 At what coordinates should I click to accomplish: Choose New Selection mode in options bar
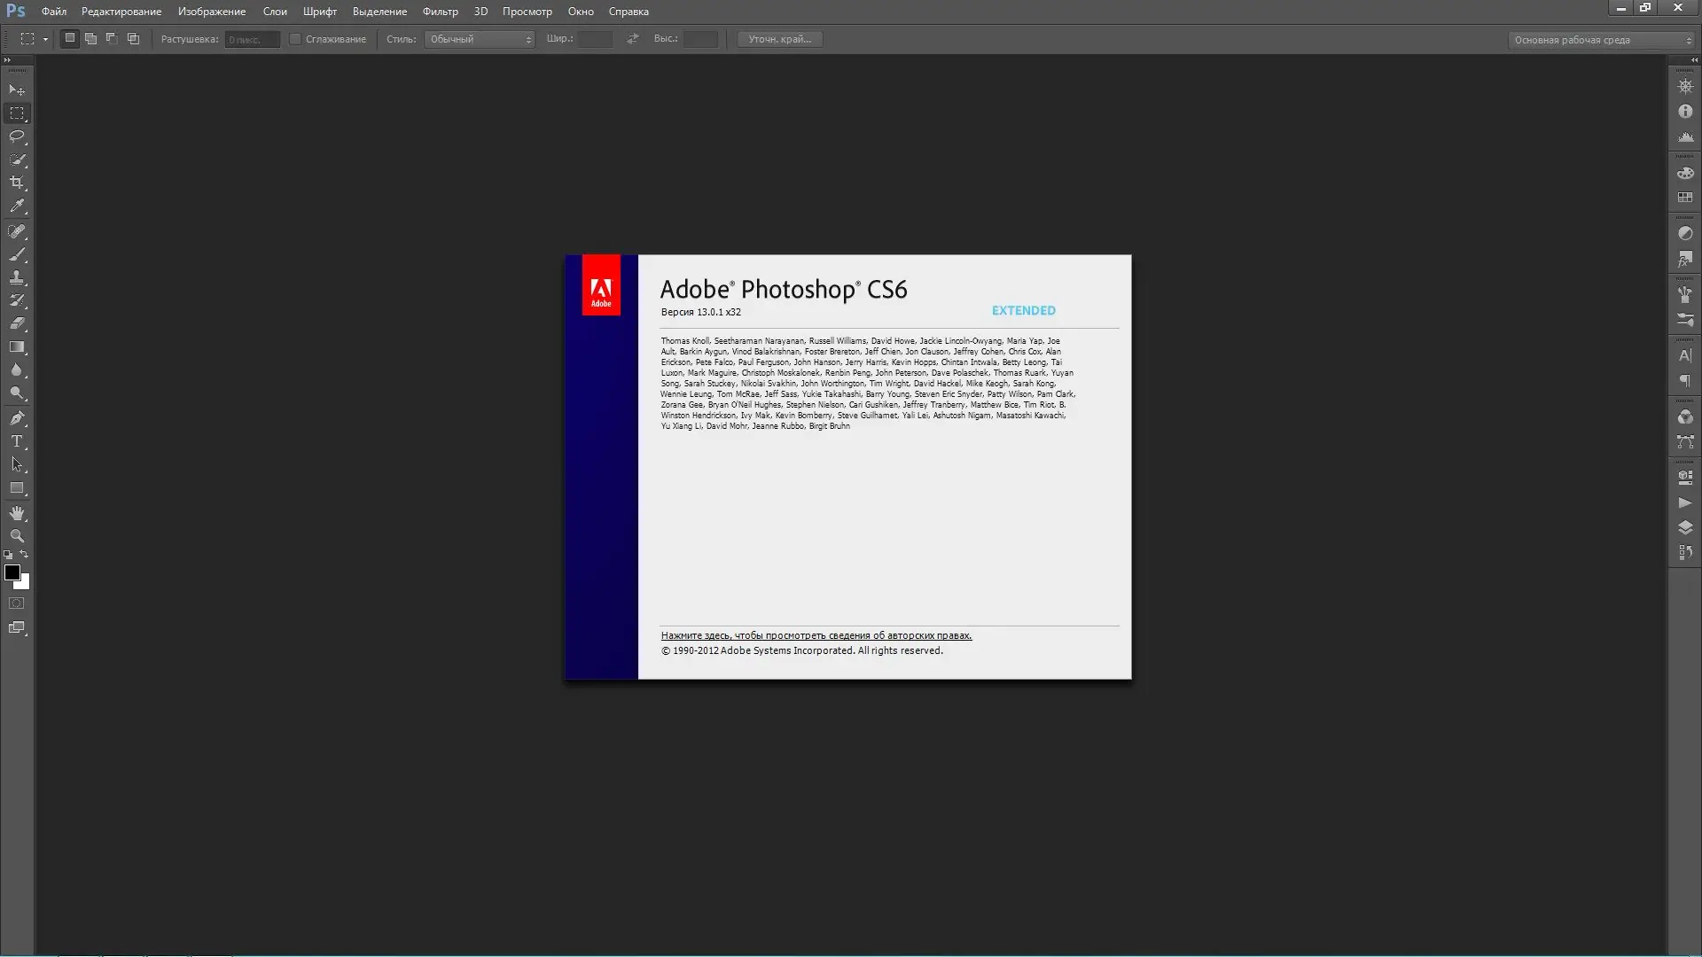click(x=70, y=39)
